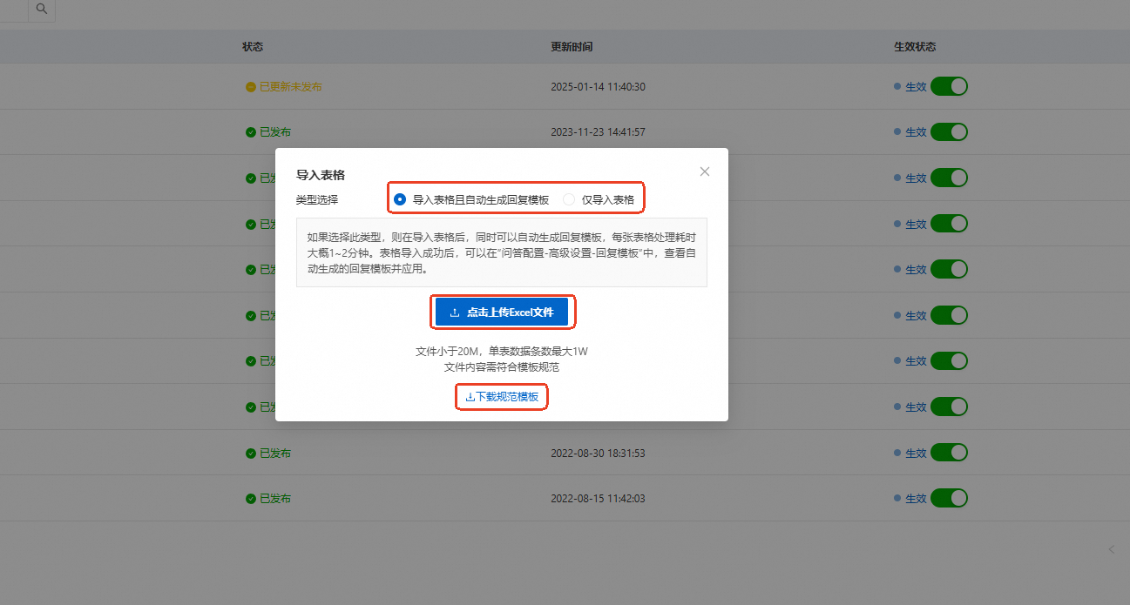1130x605 pixels.
Task: Close the 导入表格 dialog
Action: [705, 171]
